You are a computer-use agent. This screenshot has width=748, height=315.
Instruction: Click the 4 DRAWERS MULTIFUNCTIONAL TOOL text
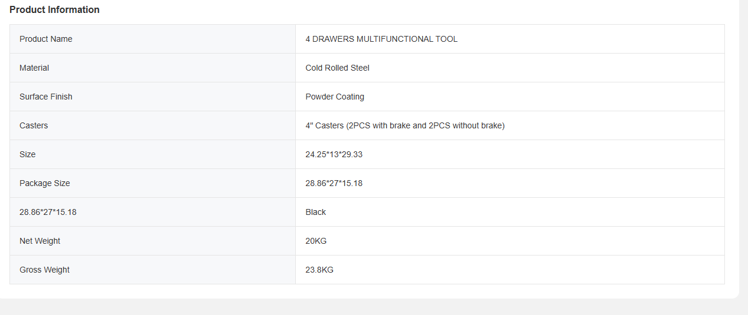pos(381,39)
